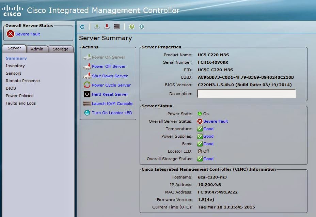The image size is (316, 217).
Task: Click the Severe Fault link in sidebar
Action: 28,34
